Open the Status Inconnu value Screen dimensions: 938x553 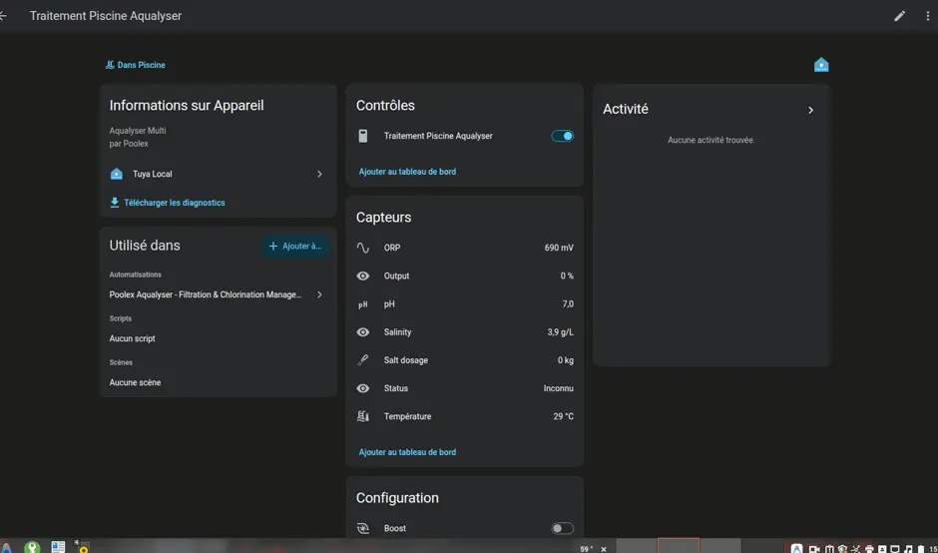(558, 388)
